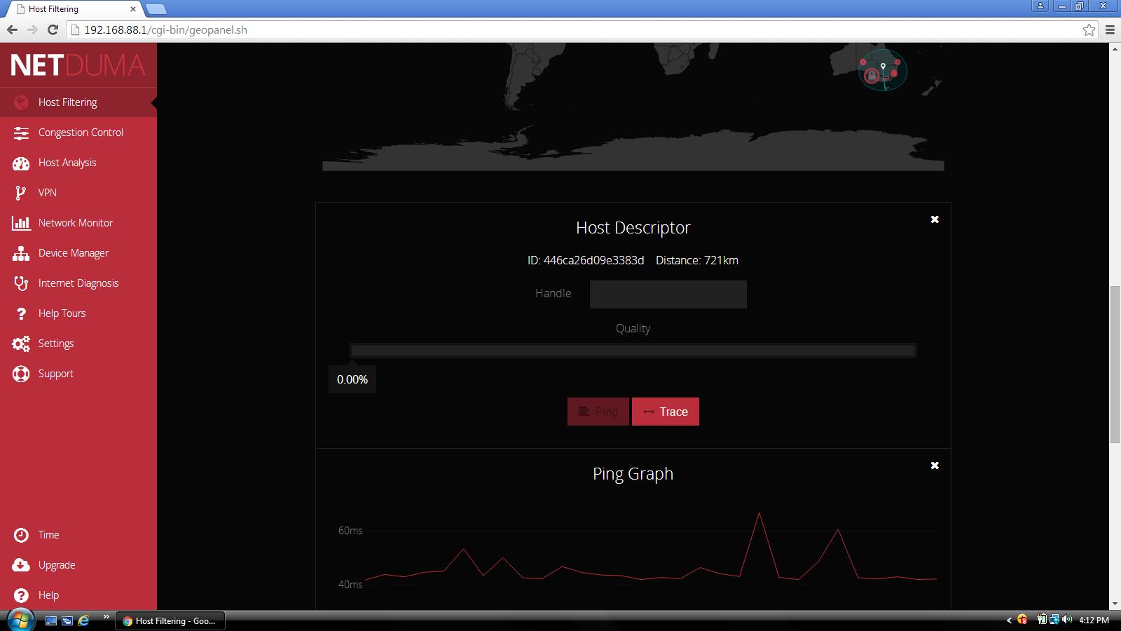
Task: Click the Congestion Control sliders icon
Action: 21,133
